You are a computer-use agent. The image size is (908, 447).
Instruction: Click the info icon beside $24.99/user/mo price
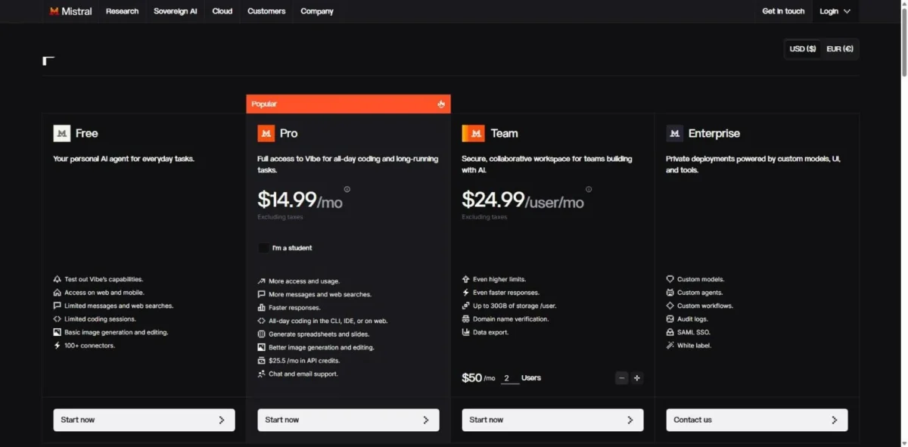tap(589, 189)
